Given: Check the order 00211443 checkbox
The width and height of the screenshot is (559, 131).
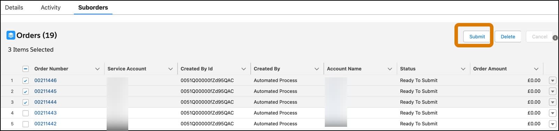Looking at the screenshot, I should pyautogui.click(x=25, y=113).
